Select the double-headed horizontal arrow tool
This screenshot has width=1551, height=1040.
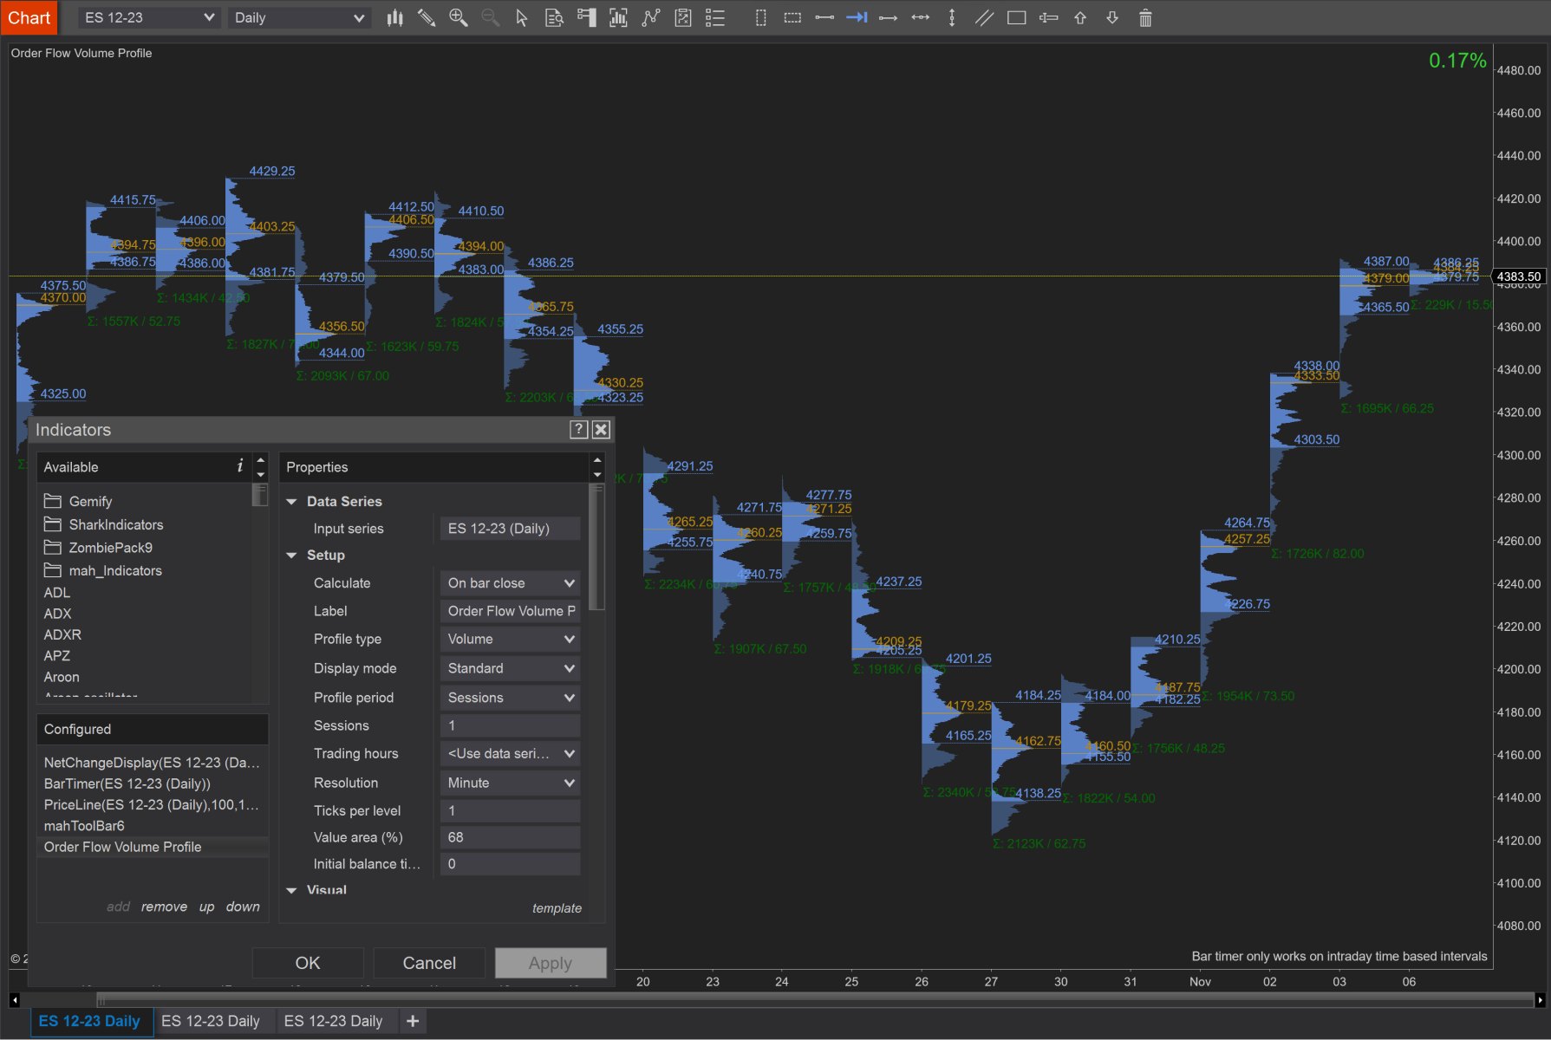click(x=921, y=17)
